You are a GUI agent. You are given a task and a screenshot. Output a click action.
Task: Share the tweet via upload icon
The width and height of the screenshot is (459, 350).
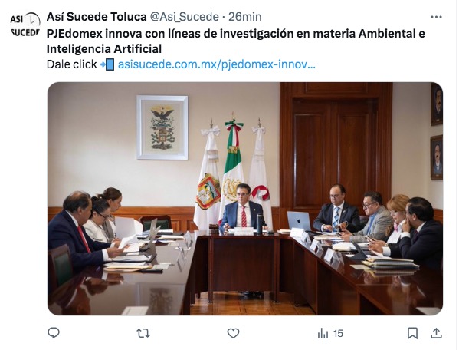(436, 333)
